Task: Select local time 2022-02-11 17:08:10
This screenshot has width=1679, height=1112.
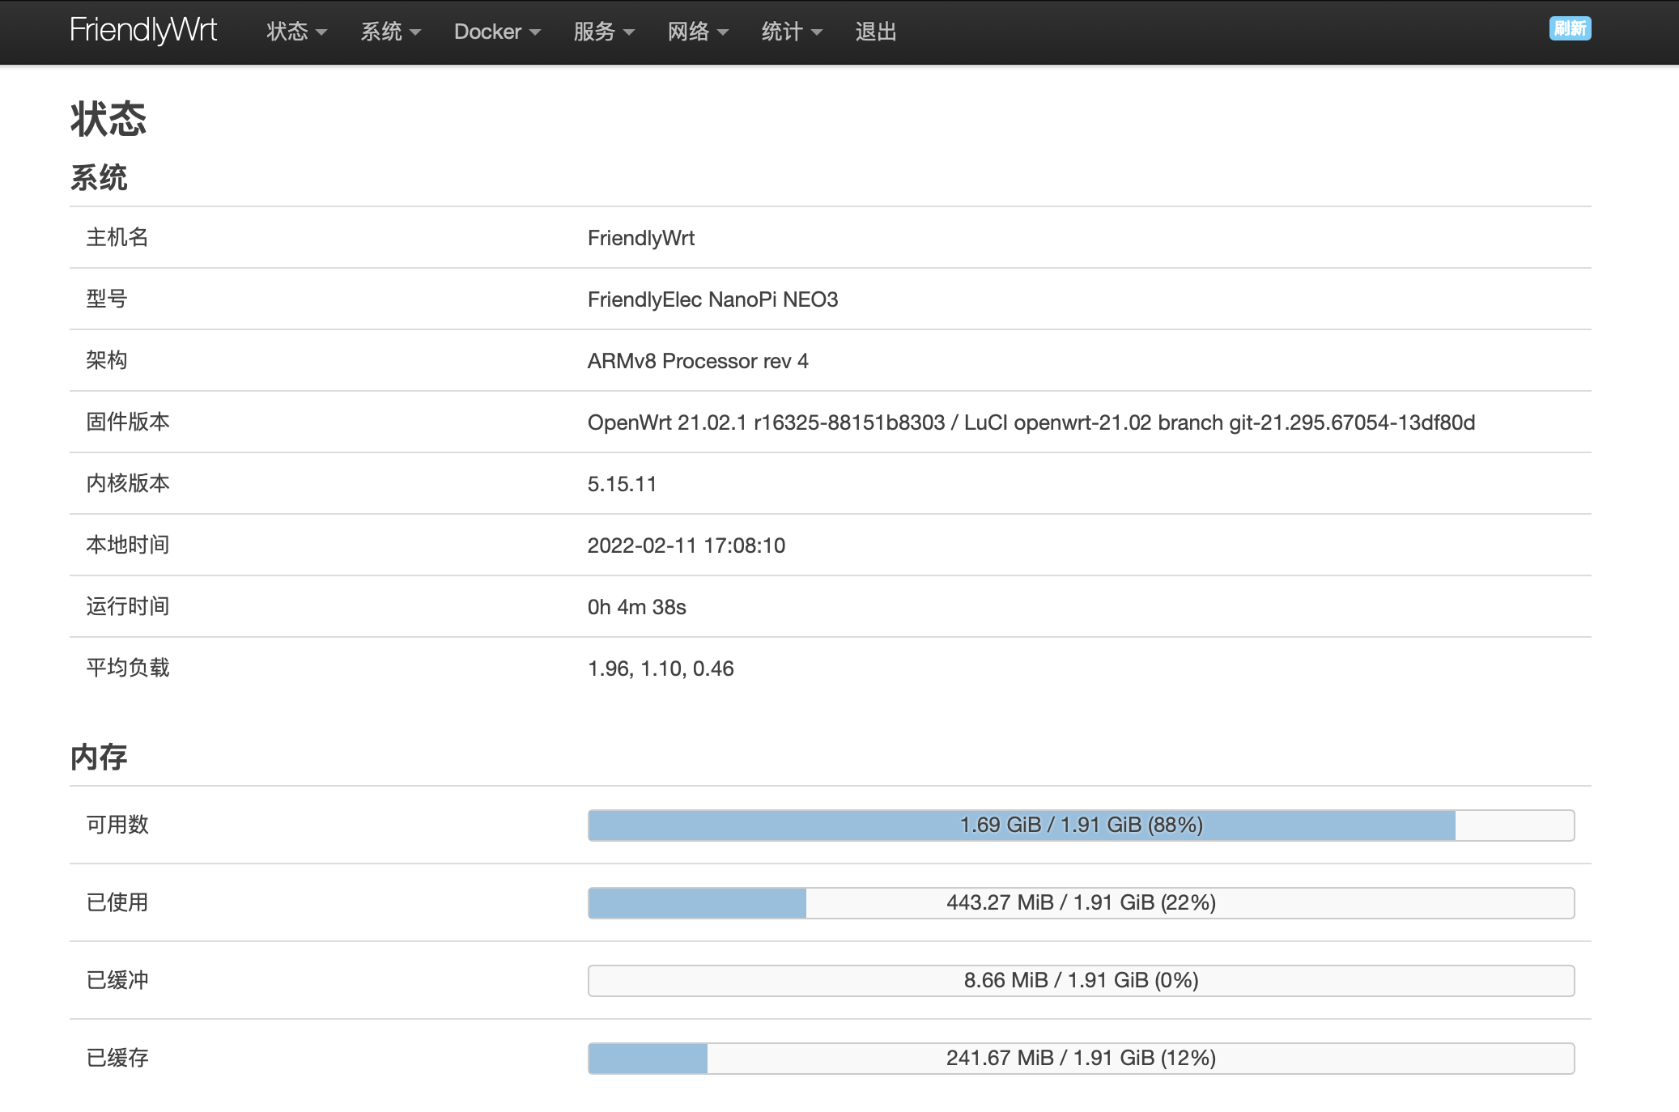Action: (686, 545)
